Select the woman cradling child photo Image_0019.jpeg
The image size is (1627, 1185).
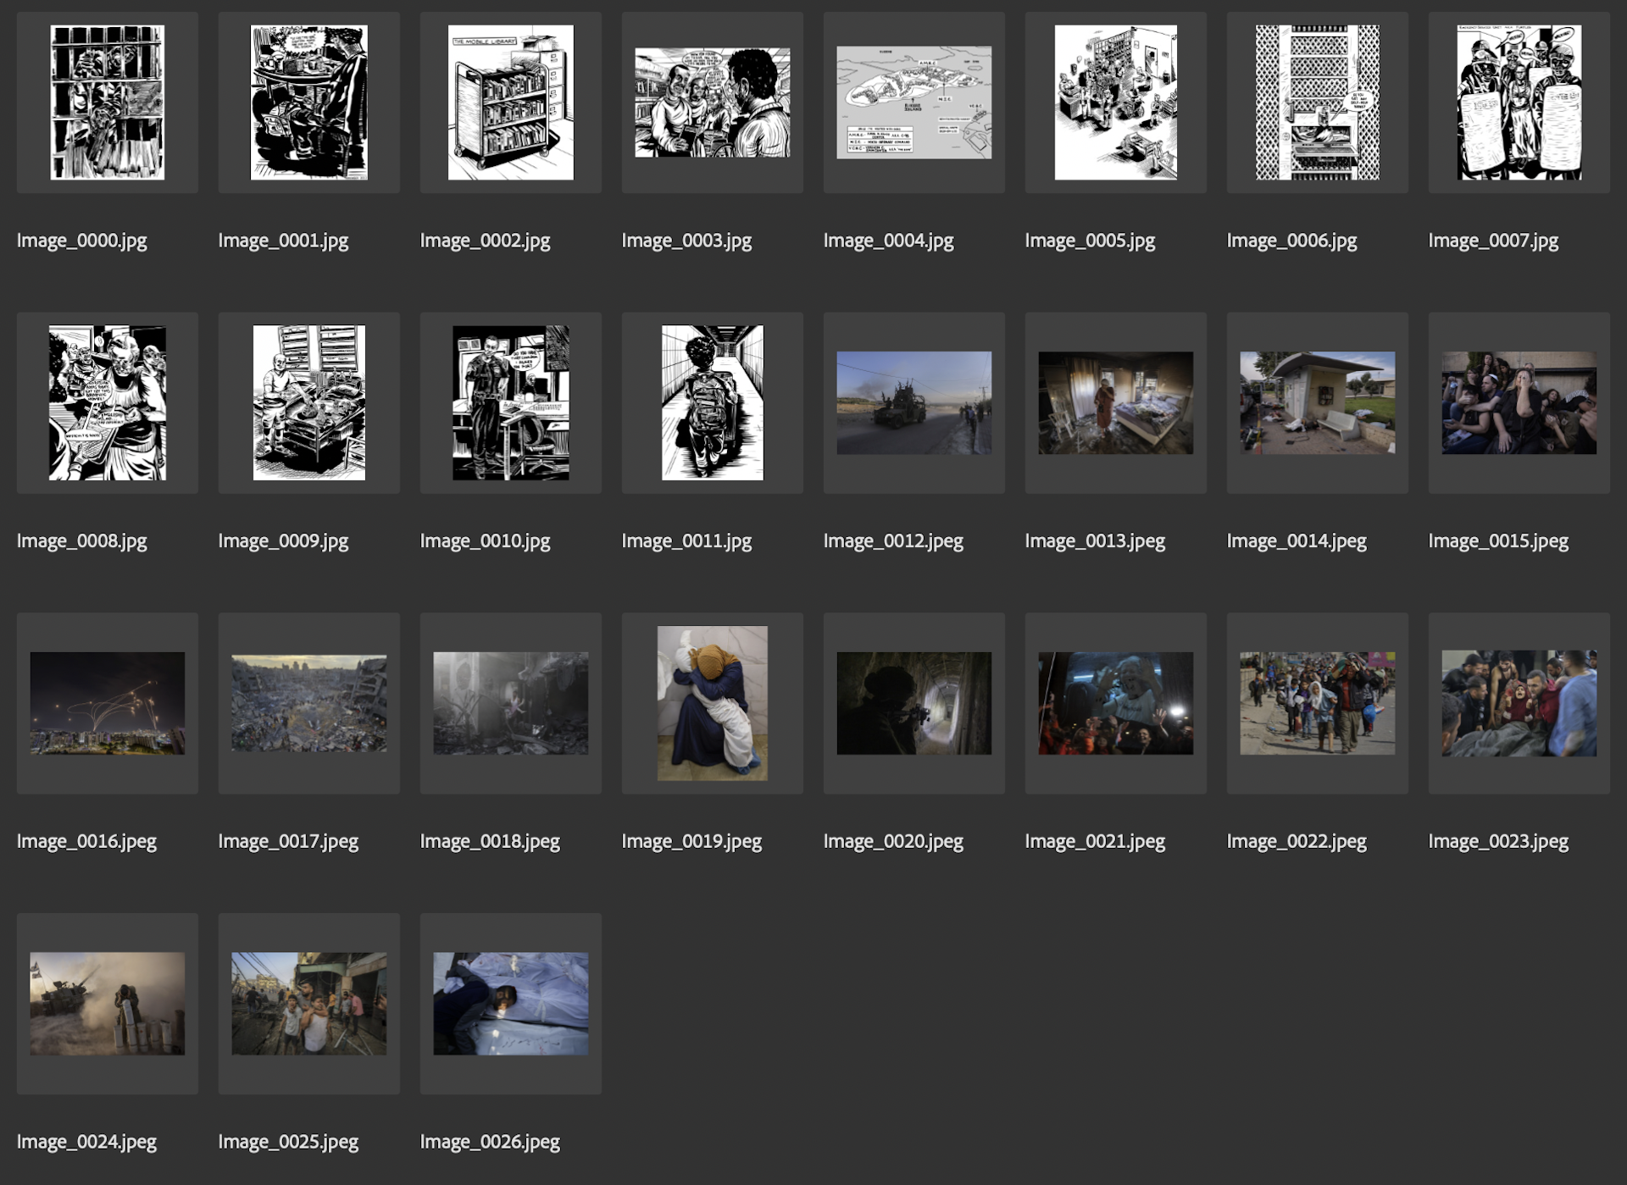(711, 702)
